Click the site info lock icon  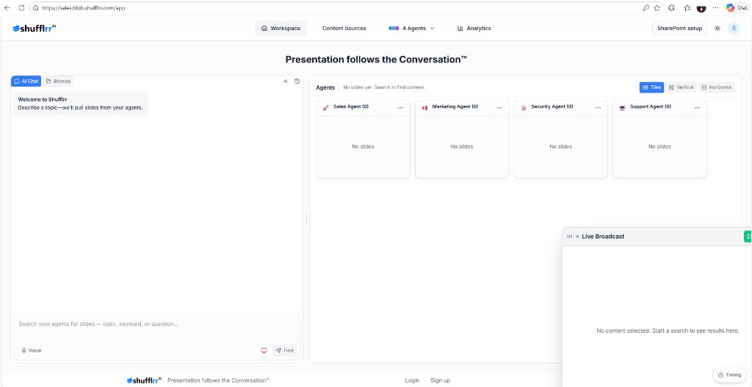tap(35, 8)
